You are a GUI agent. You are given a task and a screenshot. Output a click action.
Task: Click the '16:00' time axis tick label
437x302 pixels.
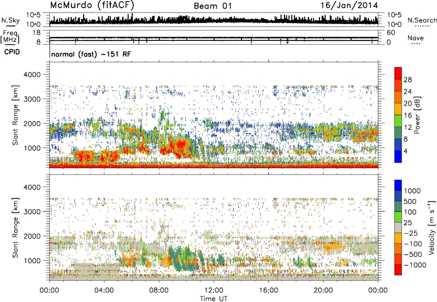click(268, 291)
